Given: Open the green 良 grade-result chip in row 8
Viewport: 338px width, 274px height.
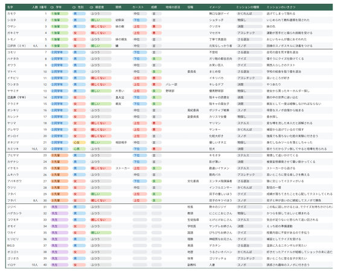Looking at the screenshot, I should click(x=156, y=59).
